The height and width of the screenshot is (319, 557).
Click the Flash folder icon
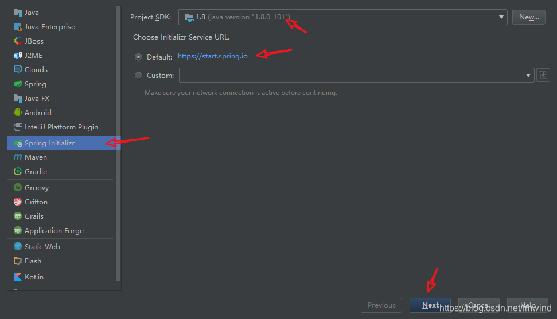(18, 261)
